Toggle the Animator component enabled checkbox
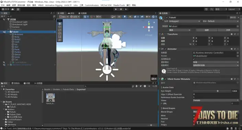 [165, 49]
